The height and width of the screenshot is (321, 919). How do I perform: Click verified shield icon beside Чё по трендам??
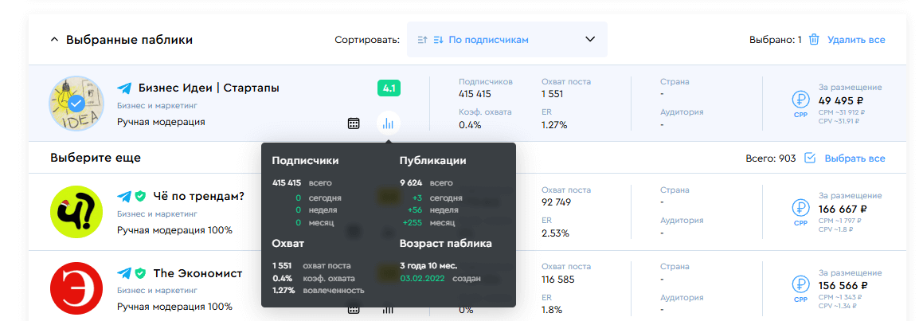(x=140, y=196)
